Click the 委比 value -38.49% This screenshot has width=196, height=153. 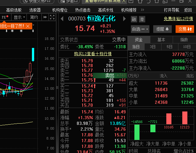point(85,47)
